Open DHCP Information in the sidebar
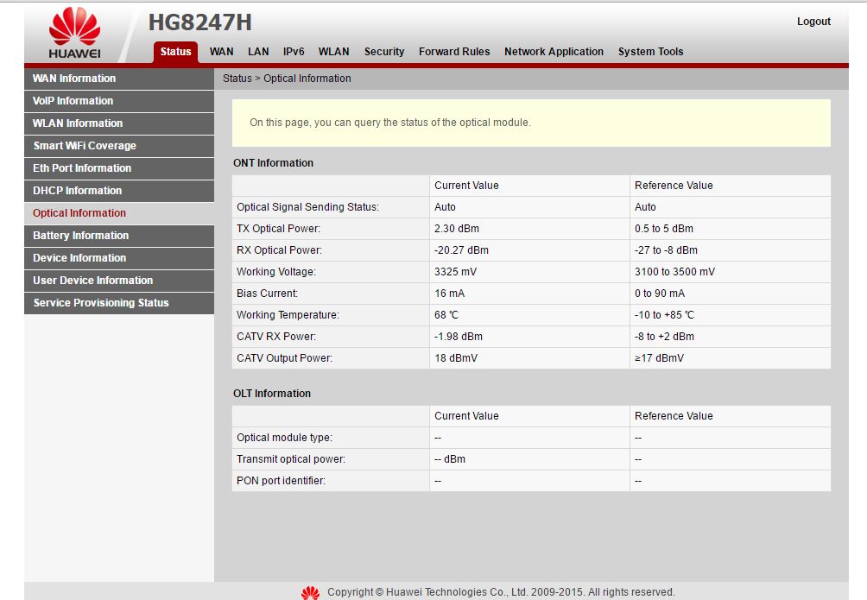 pyautogui.click(x=119, y=191)
